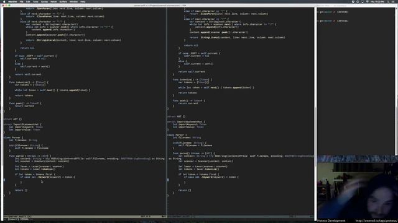This screenshot has width=398, height=223.
Task: Click 'self.current = work()' in right pane
Action: [199, 64]
